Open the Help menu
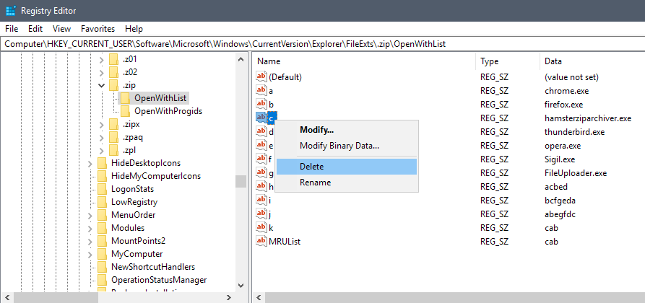Image resolution: width=645 pixels, height=303 pixels. point(134,29)
